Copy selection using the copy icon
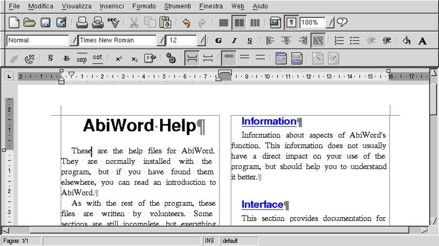Image resolution: width=439 pixels, height=246 pixels. pyautogui.click(x=150, y=22)
